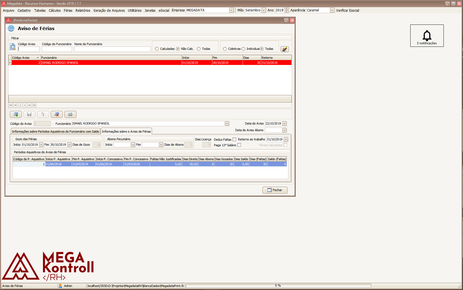
Task: Select the Calculadas radio button
Action: tap(157, 49)
